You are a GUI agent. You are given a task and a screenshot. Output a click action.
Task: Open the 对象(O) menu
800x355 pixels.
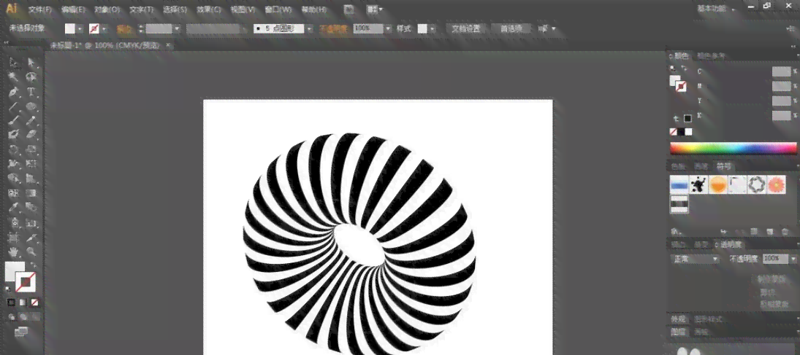point(107,9)
